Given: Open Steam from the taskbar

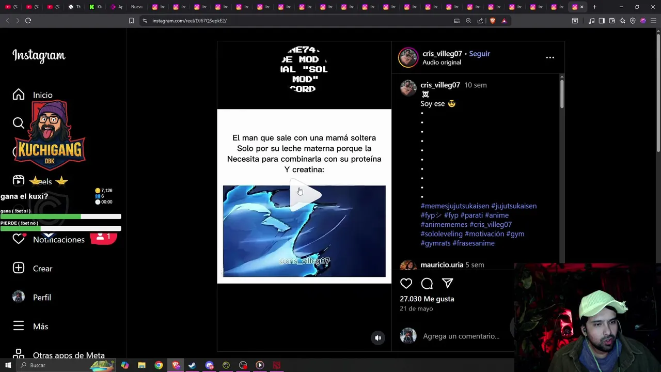Looking at the screenshot, I should (x=192, y=365).
